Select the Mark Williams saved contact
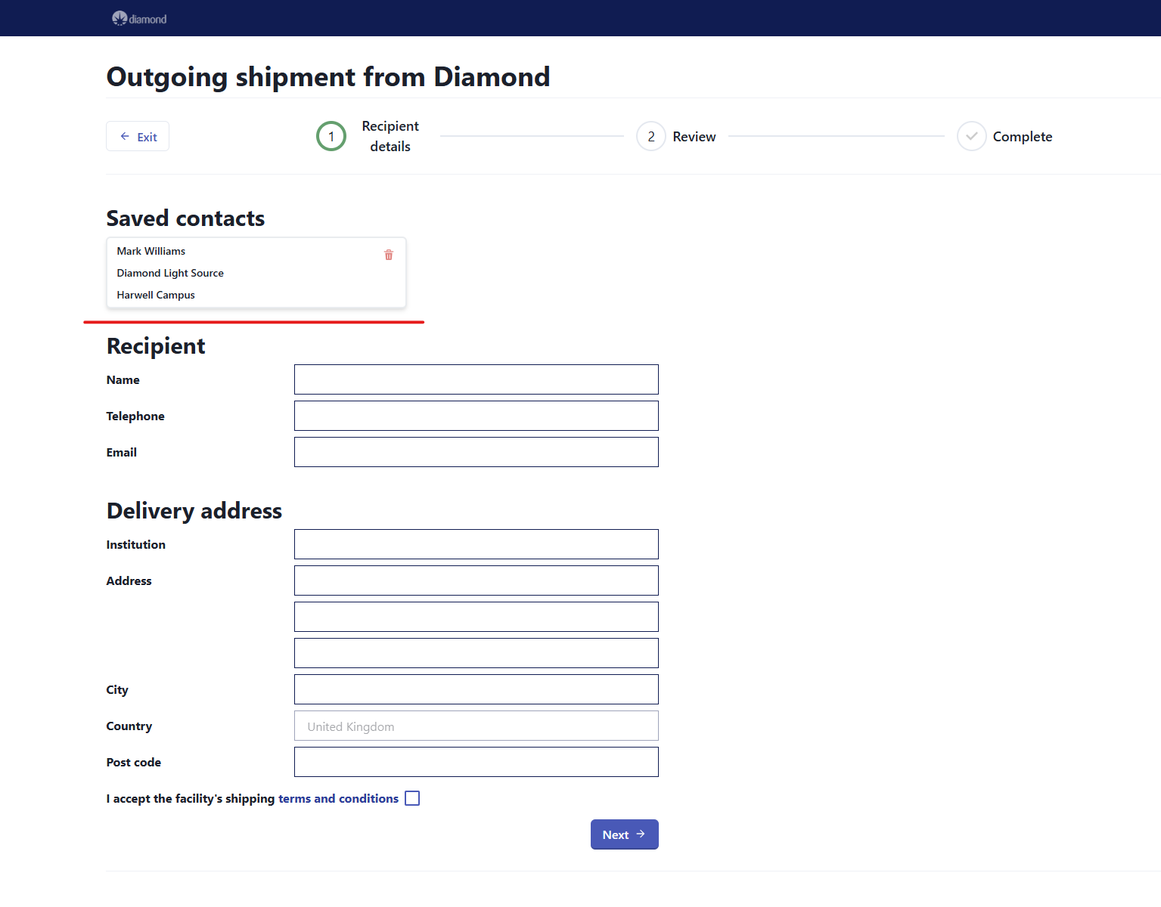 coord(256,273)
